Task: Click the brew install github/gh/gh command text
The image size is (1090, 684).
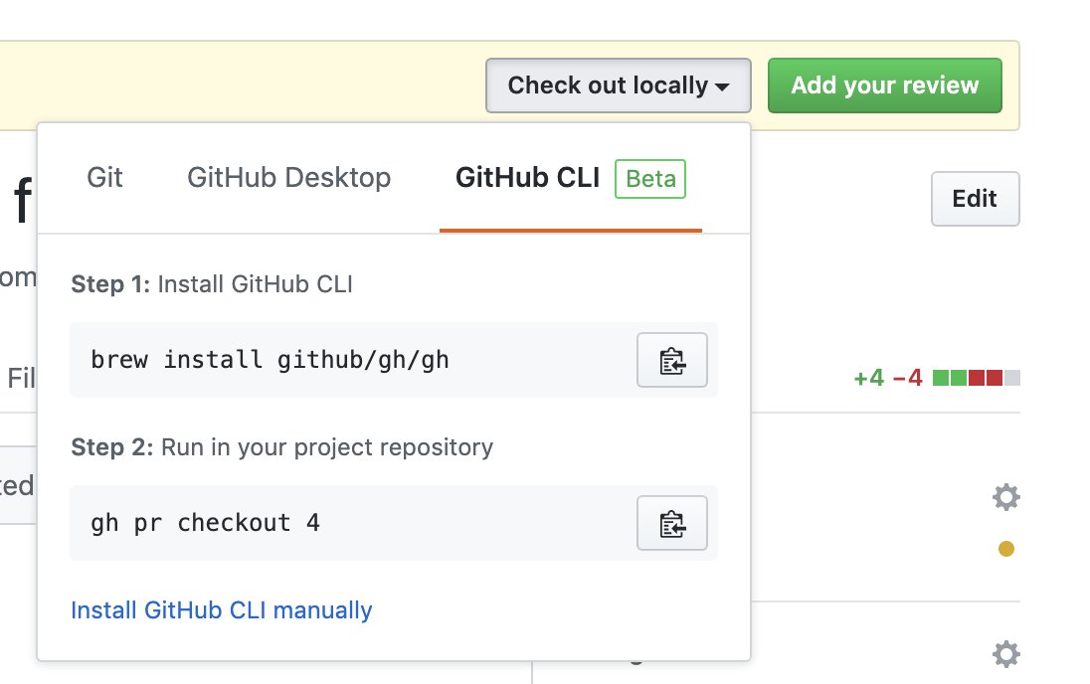Action: coord(270,360)
